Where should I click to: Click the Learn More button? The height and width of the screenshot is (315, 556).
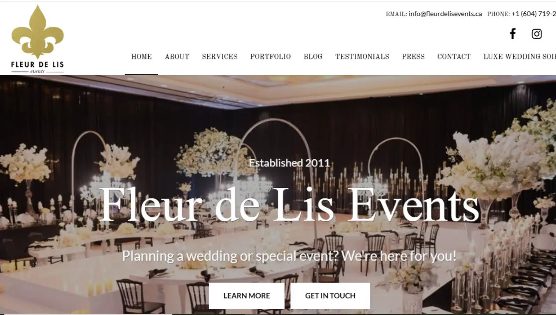pos(247,296)
